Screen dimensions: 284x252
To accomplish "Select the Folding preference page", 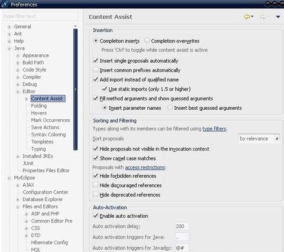I will (39, 106).
